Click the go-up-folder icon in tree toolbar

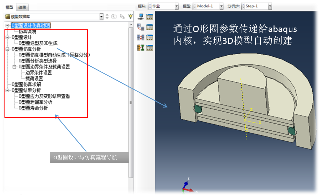(x=114, y=17)
